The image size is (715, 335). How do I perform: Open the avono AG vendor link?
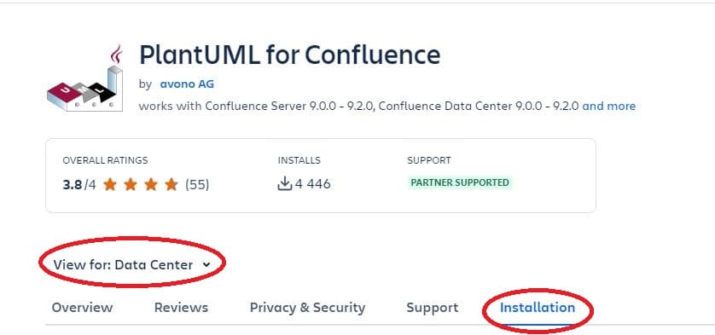187,84
